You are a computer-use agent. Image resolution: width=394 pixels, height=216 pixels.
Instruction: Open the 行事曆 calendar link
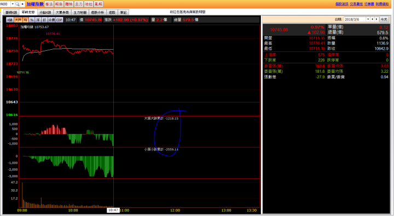pyautogui.click(x=369, y=4)
